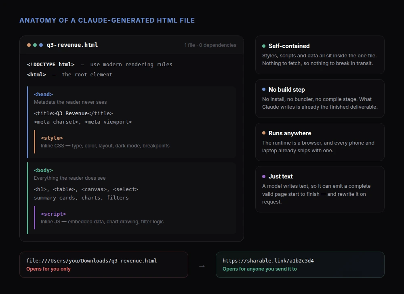
Task: Click the 'Inline CSS' description line
Action: tap(105, 146)
